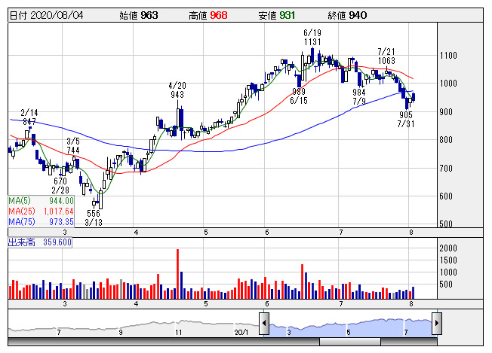
Task: Click the 20/1 label in overview timeline
Action: (x=241, y=333)
